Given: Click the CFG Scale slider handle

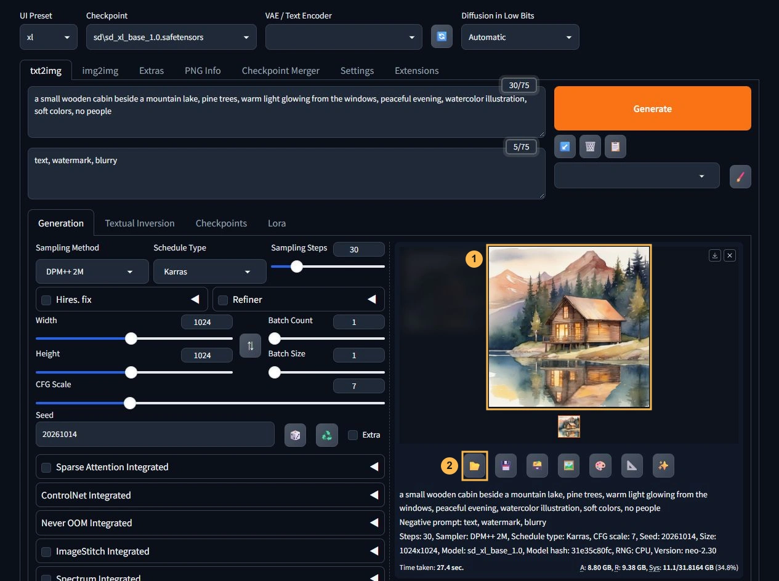Looking at the screenshot, I should [x=130, y=403].
